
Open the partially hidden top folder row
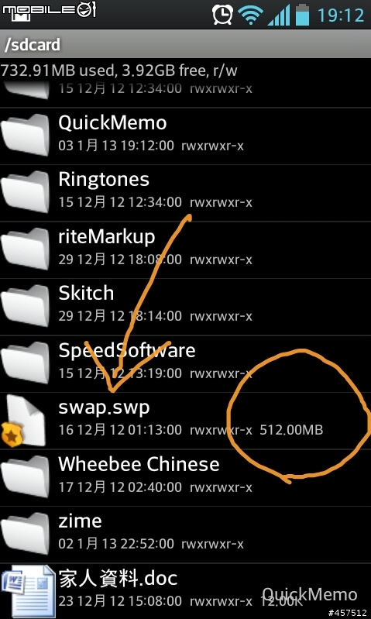pos(186,91)
